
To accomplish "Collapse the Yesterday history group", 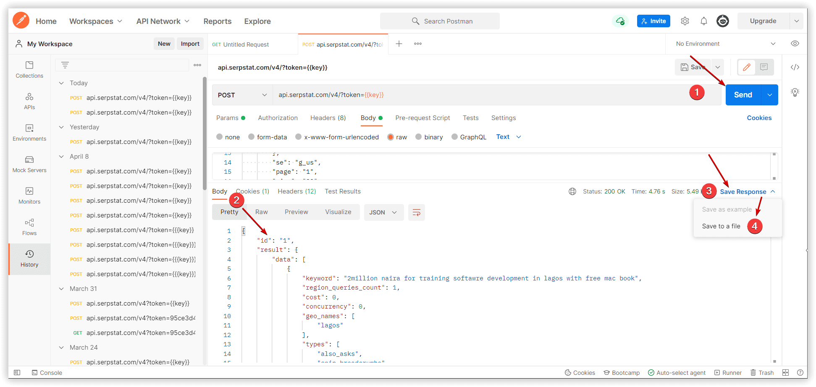I will (x=61, y=127).
